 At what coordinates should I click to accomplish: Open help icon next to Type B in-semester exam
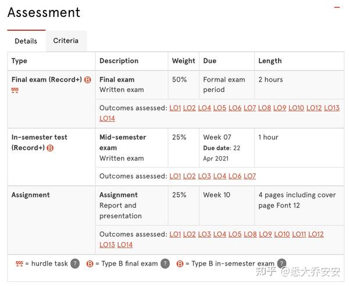(x=282, y=263)
